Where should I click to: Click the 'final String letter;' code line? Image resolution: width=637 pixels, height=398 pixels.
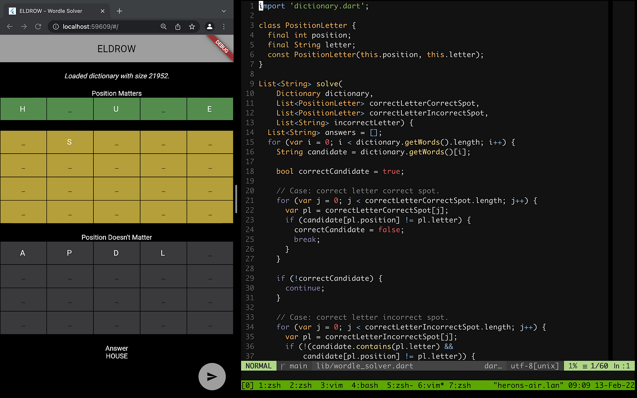click(312, 45)
